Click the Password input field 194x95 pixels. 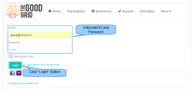click(x=40, y=50)
